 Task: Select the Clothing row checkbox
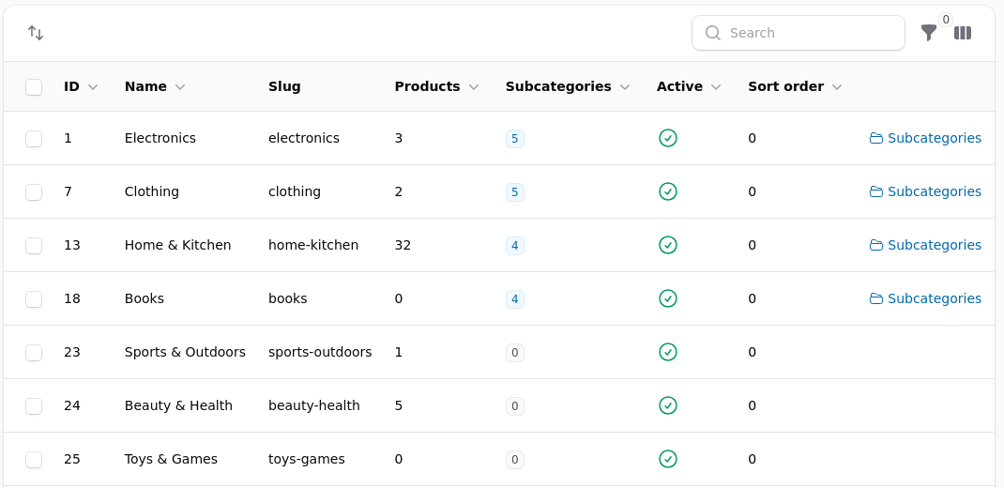(34, 192)
